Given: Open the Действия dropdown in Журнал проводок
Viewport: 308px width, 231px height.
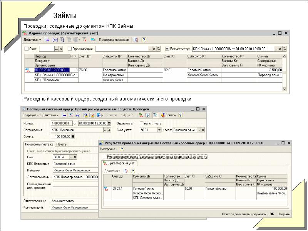Looking at the screenshot, I should click(32, 40).
